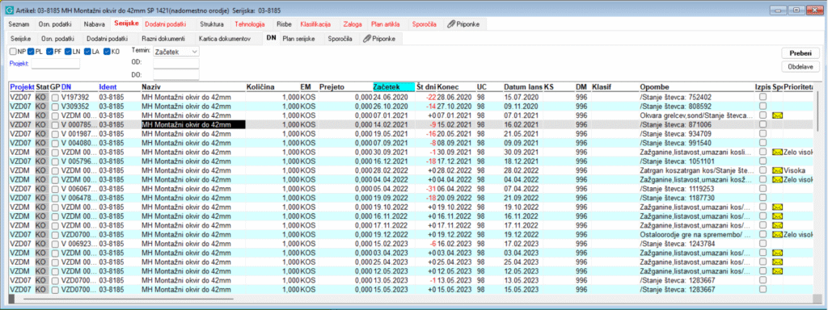Click the Konec column header
Viewport: 828px width, 310px height.
click(448, 87)
